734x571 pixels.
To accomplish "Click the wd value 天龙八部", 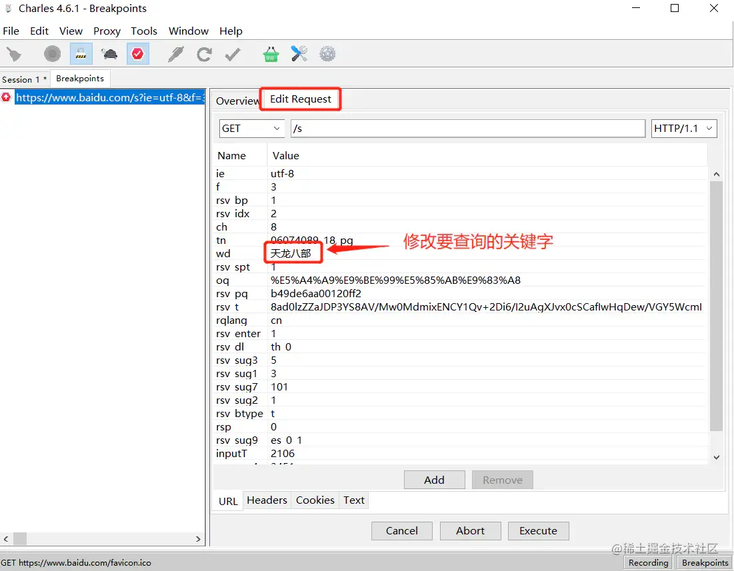I will 291,253.
